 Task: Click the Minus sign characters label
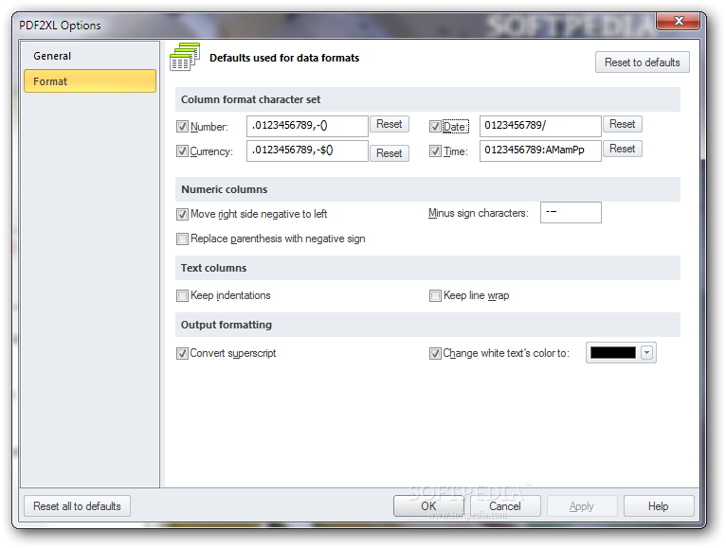(x=479, y=213)
